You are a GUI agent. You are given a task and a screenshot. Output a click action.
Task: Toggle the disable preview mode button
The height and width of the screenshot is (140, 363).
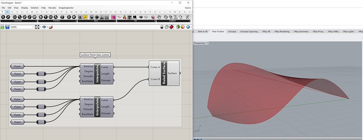[161, 27]
